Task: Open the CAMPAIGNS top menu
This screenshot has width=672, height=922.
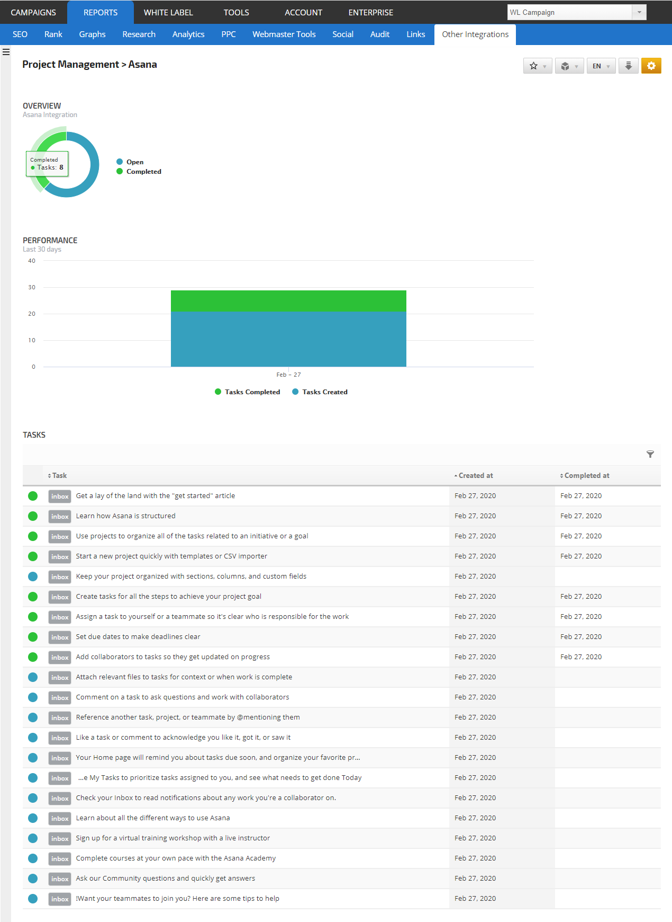Action: click(x=33, y=12)
